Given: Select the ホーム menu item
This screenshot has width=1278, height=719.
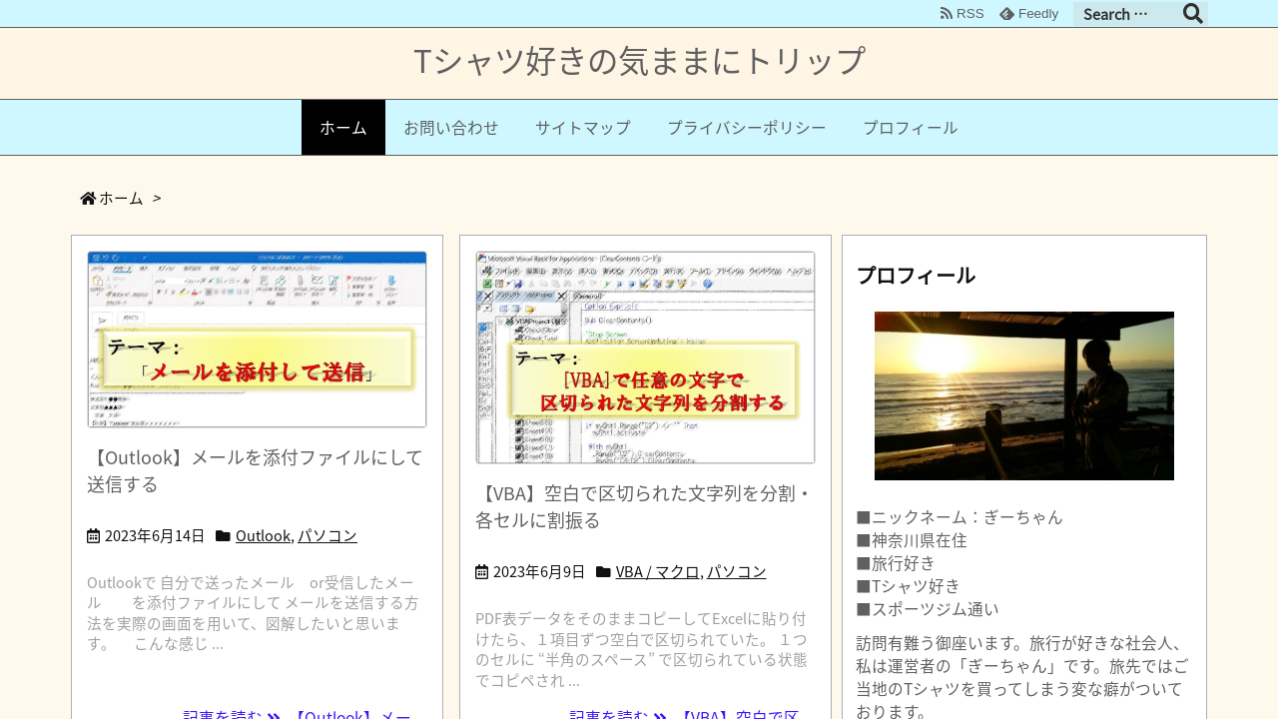Looking at the screenshot, I should 343,128.
